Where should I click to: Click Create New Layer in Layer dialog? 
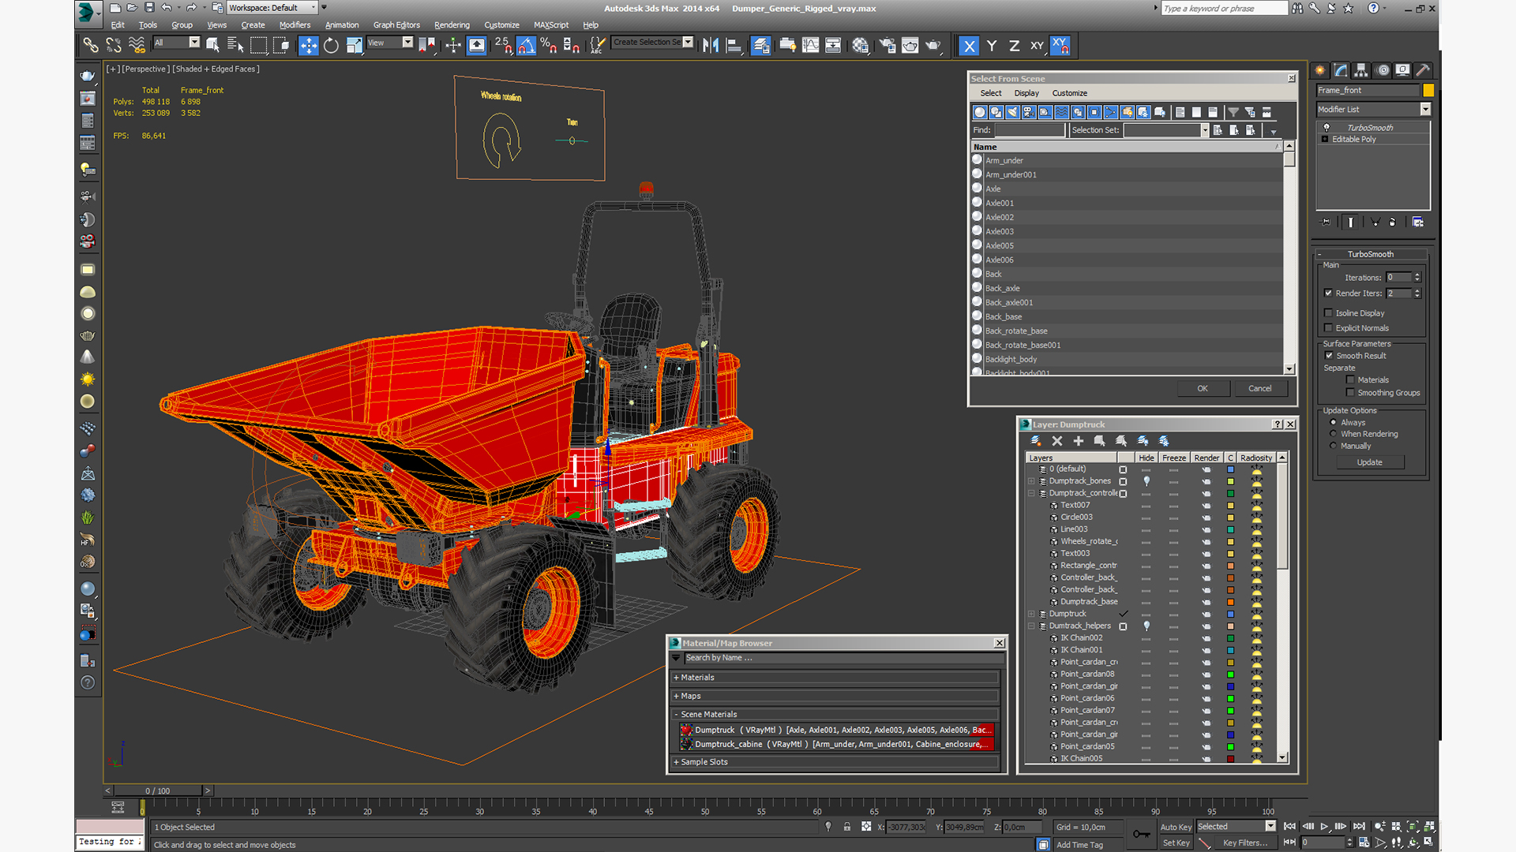(x=1036, y=441)
